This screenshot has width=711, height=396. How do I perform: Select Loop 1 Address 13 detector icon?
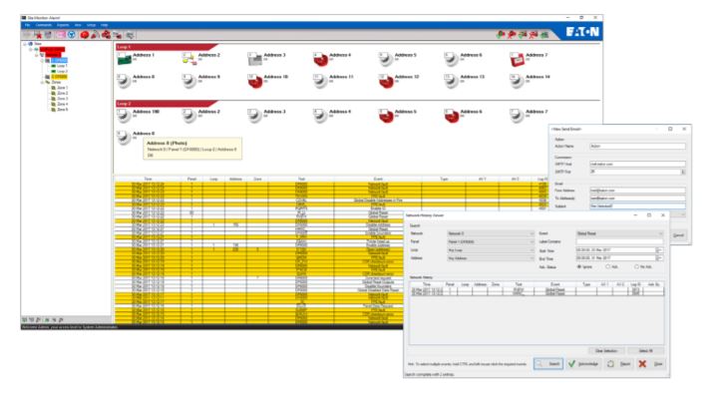coord(451,81)
